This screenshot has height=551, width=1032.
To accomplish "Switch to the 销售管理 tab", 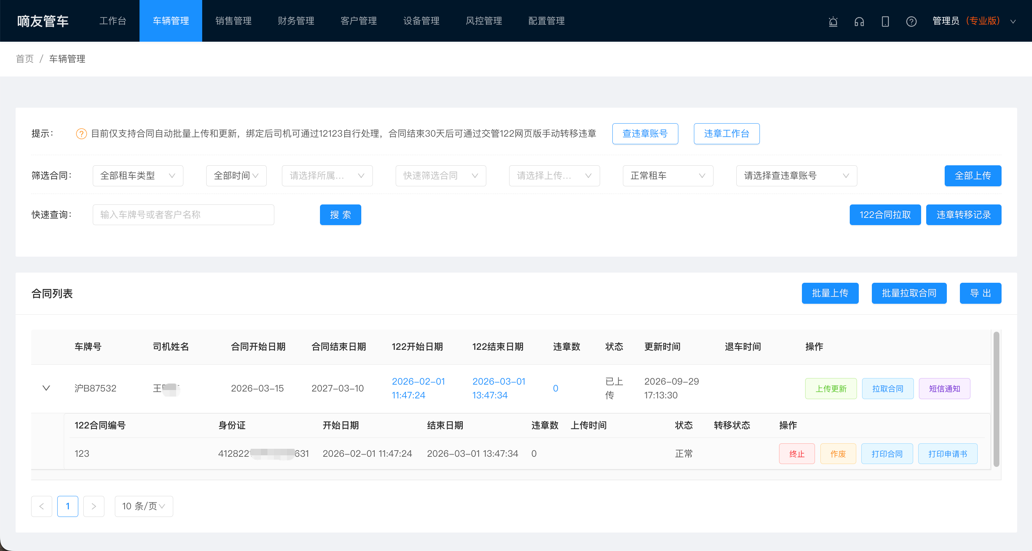I will click(233, 21).
